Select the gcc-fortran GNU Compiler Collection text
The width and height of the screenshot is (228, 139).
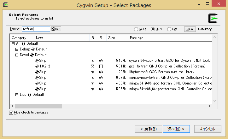tap(167, 66)
